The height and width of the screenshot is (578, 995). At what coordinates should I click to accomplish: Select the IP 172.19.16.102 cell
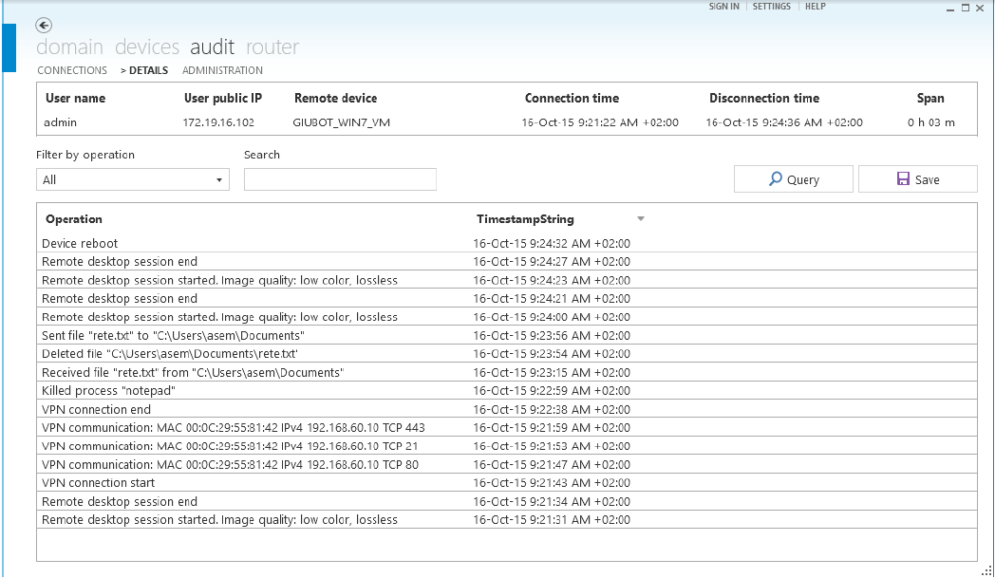(x=218, y=122)
